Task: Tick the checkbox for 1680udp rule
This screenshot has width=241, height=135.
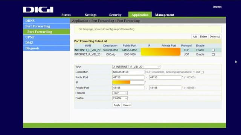Action: [213, 54]
